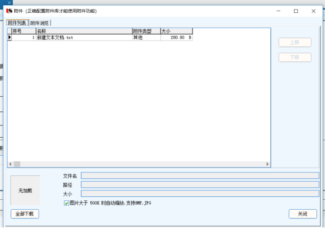Click the 上移 move-up button
This screenshot has height=228, width=325.
pos(294,42)
